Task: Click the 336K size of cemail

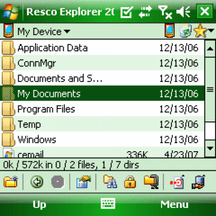Action: coord(137,154)
